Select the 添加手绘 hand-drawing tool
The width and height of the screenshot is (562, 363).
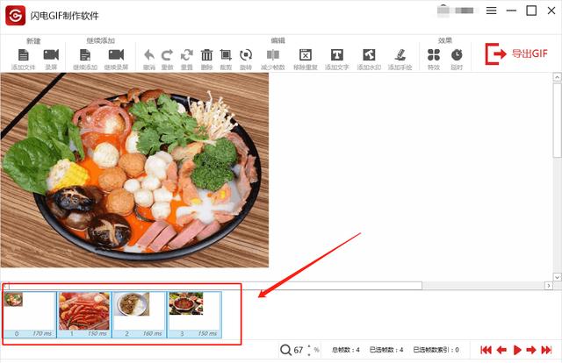pyautogui.click(x=400, y=55)
